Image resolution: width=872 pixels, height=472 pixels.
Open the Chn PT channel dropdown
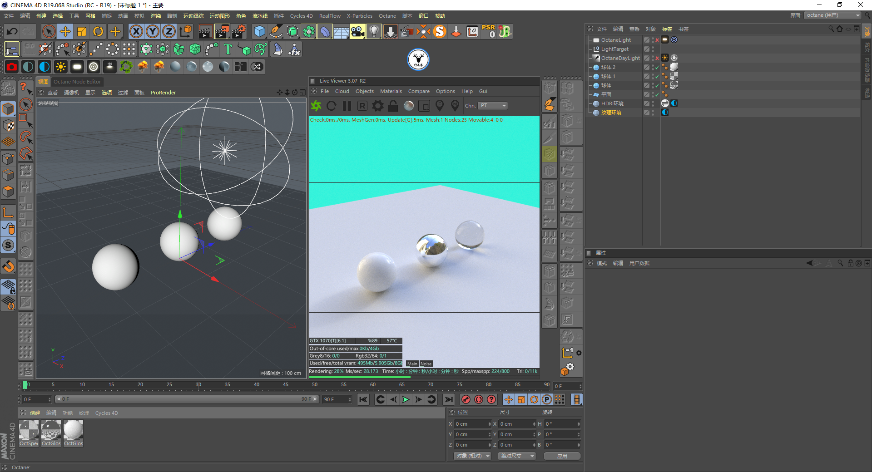pos(493,106)
